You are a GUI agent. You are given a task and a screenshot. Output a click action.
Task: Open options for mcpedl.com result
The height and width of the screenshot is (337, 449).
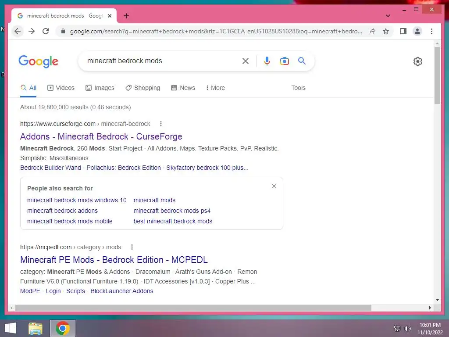(x=132, y=247)
